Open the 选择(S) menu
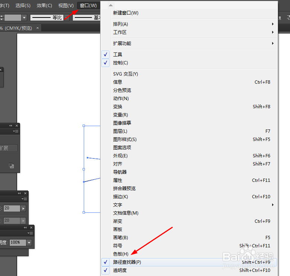 23,6
